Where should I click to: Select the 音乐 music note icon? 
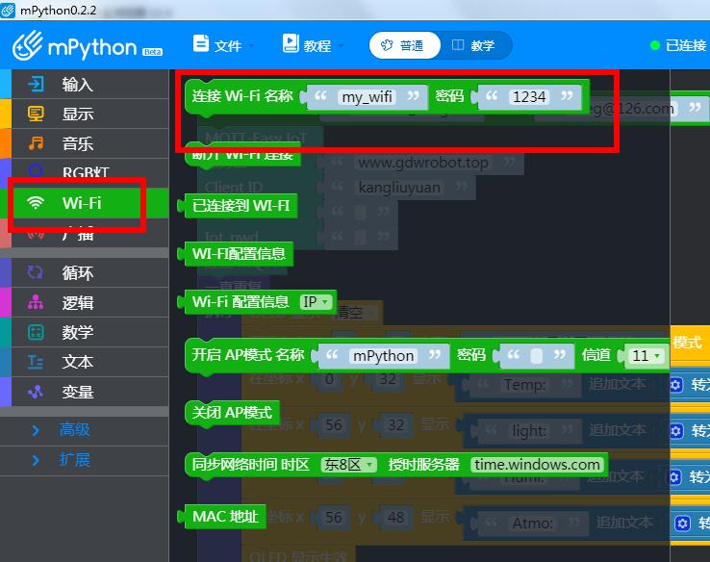pos(36,143)
